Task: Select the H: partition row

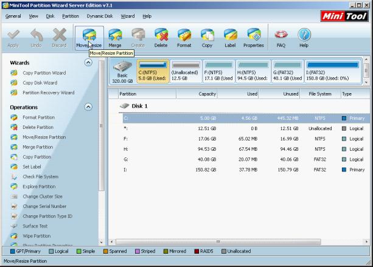Action: (246, 149)
